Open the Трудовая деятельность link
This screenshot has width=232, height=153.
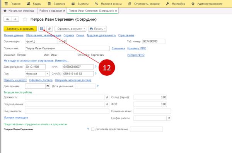(101, 35)
